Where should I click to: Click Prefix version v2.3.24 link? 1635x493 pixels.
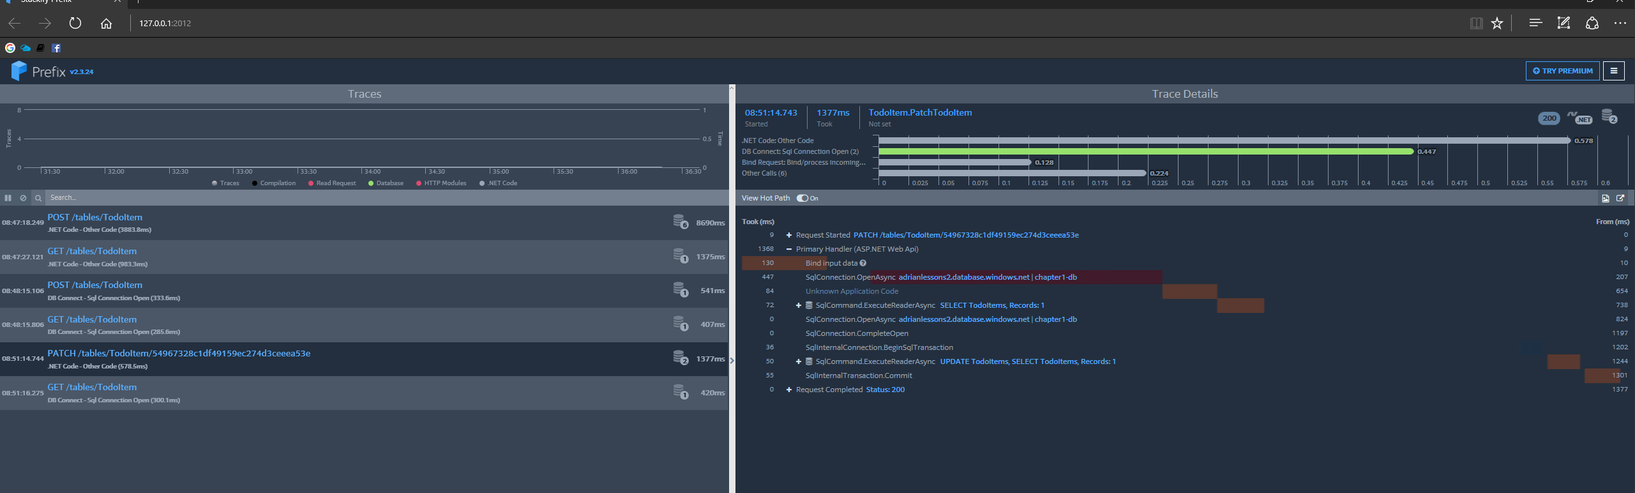point(82,72)
